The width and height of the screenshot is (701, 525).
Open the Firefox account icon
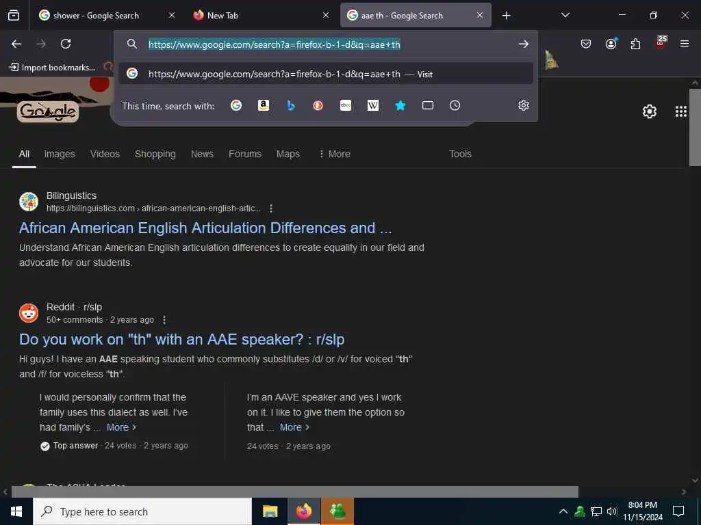point(611,44)
